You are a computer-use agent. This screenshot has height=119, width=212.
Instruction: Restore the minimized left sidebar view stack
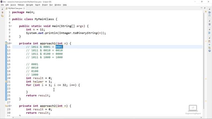click(2, 9)
